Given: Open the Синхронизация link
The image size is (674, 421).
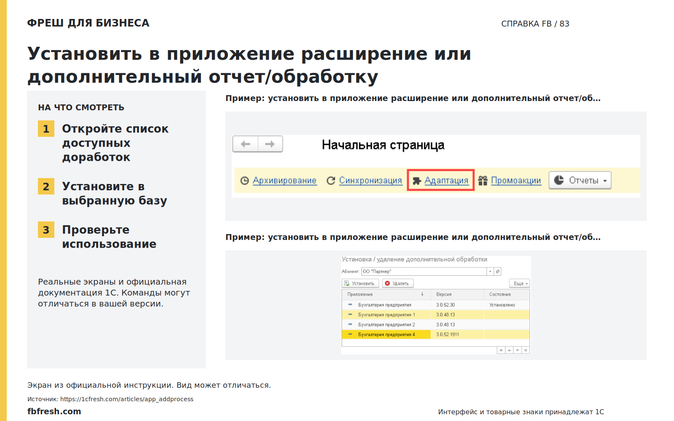Looking at the screenshot, I should point(370,181).
